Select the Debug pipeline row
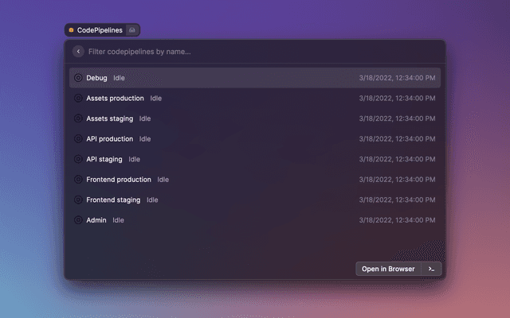 255,78
